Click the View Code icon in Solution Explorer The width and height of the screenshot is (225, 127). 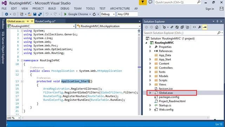pyautogui.click(x=194, y=27)
